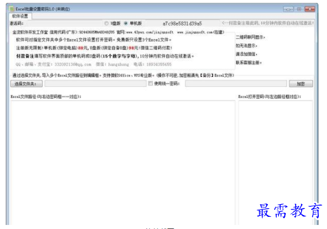The height and width of the screenshot is (229, 327).
Task: Click the 付款备注 instruction line
Action: point(105,56)
